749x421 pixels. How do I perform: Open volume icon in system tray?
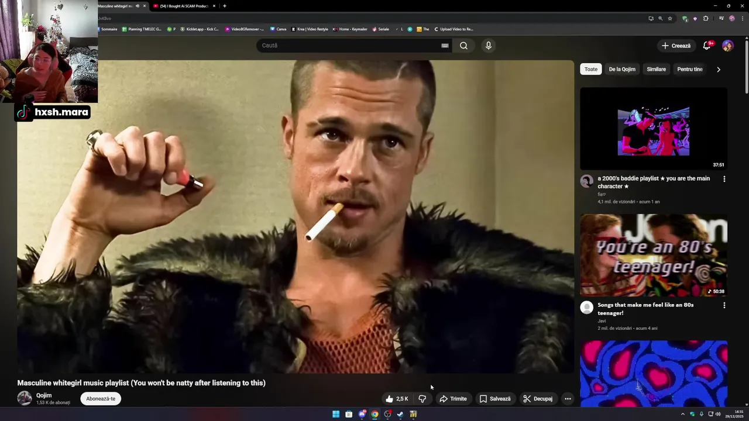pyautogui.click(x=718, y=414)
